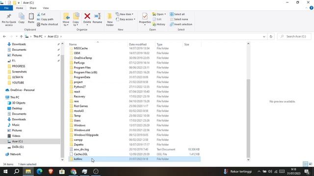314x176 pixels.
Task: Switch to the View ribbon tab
Action: 46,8
